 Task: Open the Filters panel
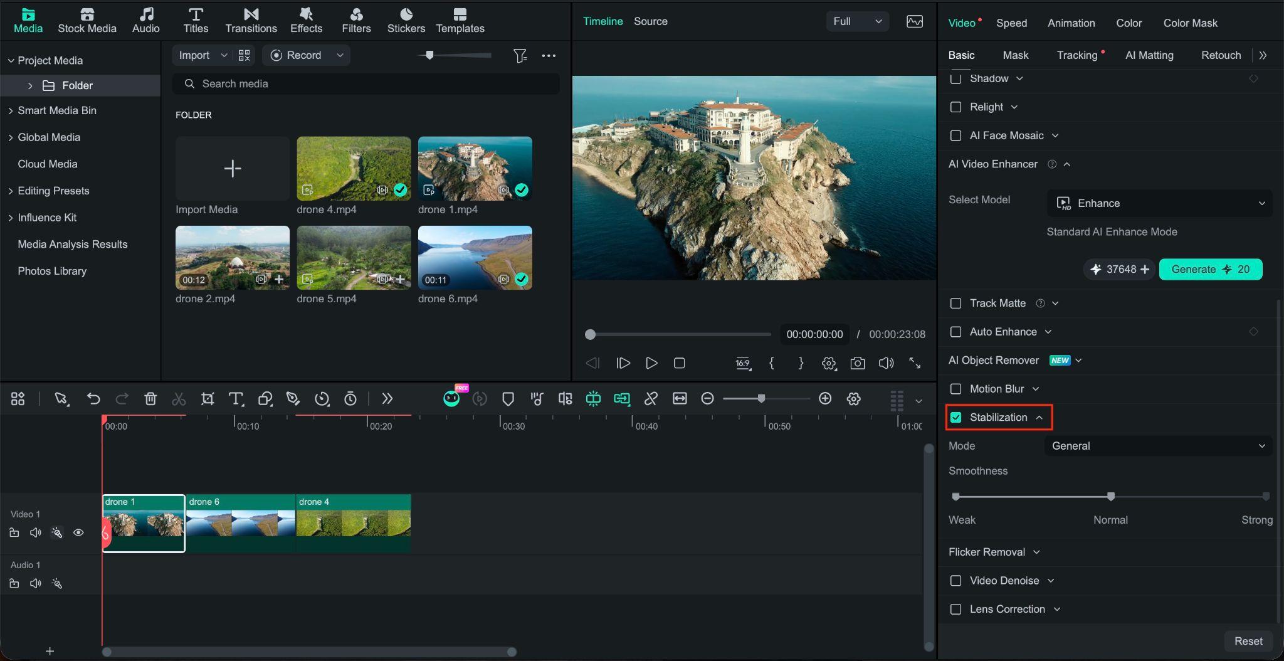[x=356, y=21]
